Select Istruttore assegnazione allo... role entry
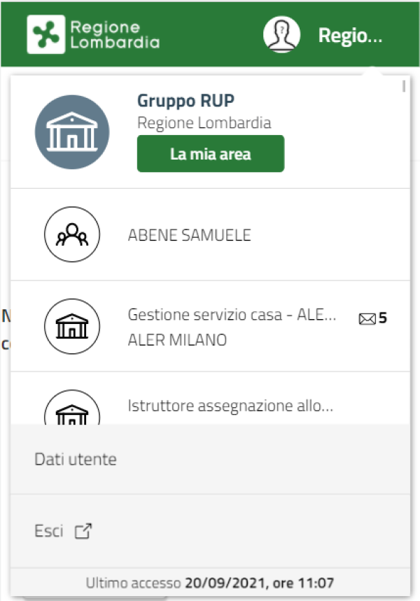The height and width of the screenshot is (601, 420). coord(230,405)
